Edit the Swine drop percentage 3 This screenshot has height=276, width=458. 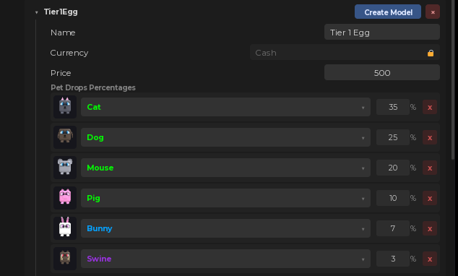pyautogui.click(x=393, y=259)
